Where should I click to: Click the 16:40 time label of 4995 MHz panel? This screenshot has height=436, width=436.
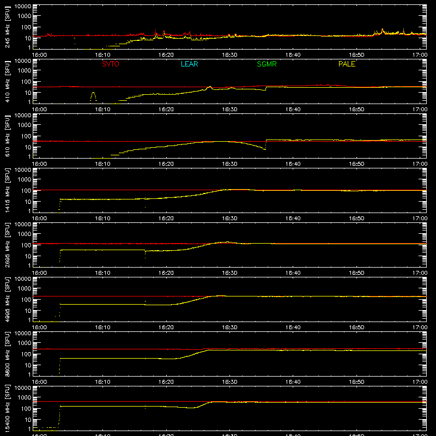293,328
